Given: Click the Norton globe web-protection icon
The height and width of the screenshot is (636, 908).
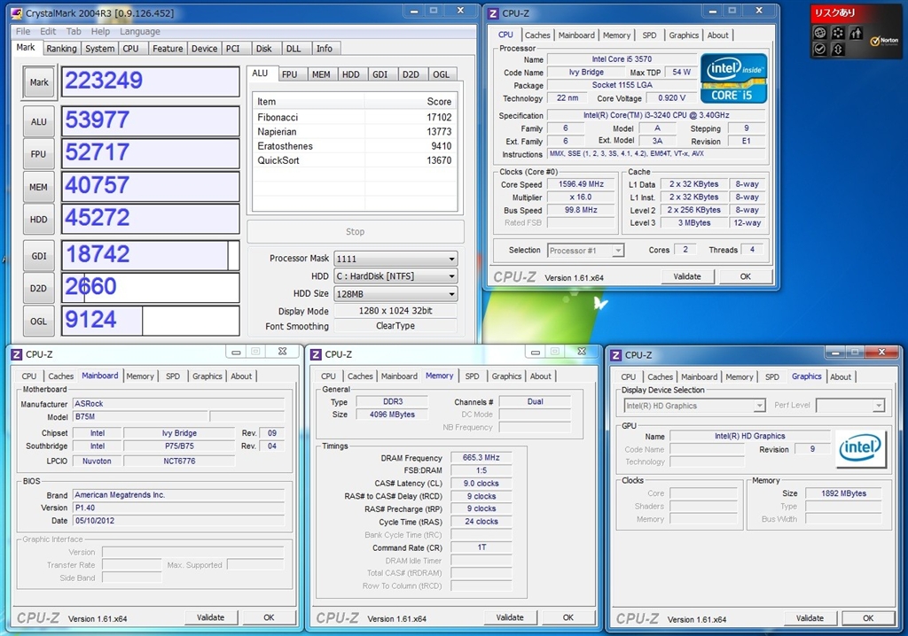Looking at the screenshot, I should tap(820, 33).
